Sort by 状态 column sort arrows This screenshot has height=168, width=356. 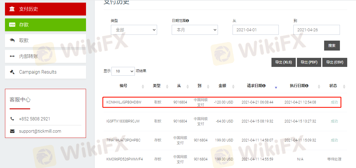344,86
